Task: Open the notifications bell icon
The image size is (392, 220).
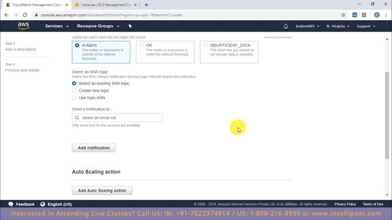Action: click(285, 26)
